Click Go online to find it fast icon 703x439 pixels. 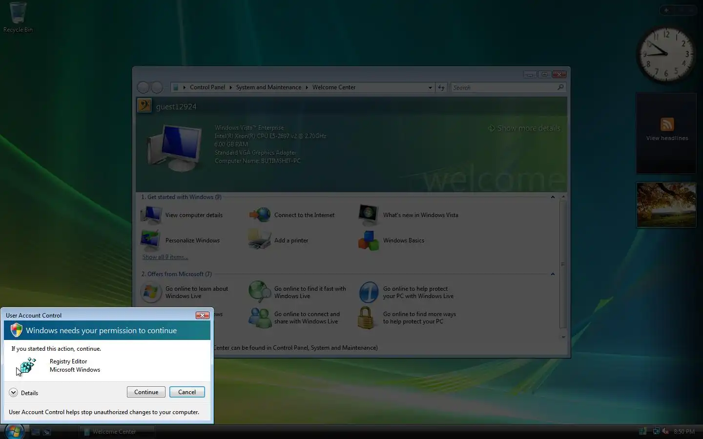coord(260,292)
